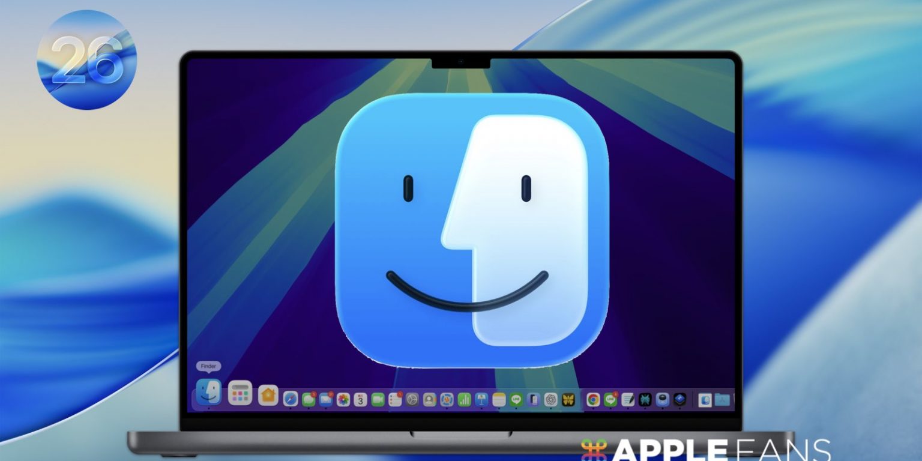Open TextEdit pen-and-paper icon
Image resolution: width=922 pixels, height=461 pixels.
point(628,400)
